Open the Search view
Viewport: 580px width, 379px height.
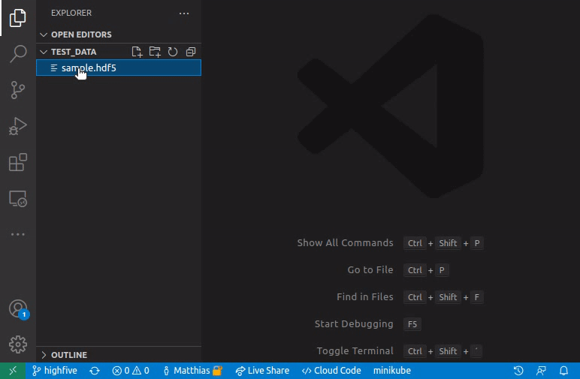pos(18,54)
